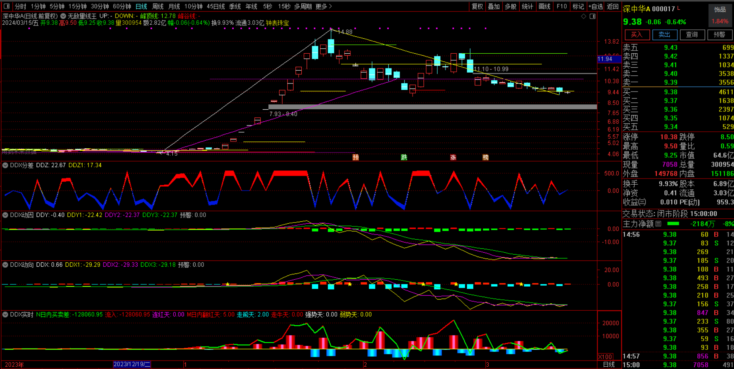
Task: Switch to 5秒 chart period
Action: [267, 6]
